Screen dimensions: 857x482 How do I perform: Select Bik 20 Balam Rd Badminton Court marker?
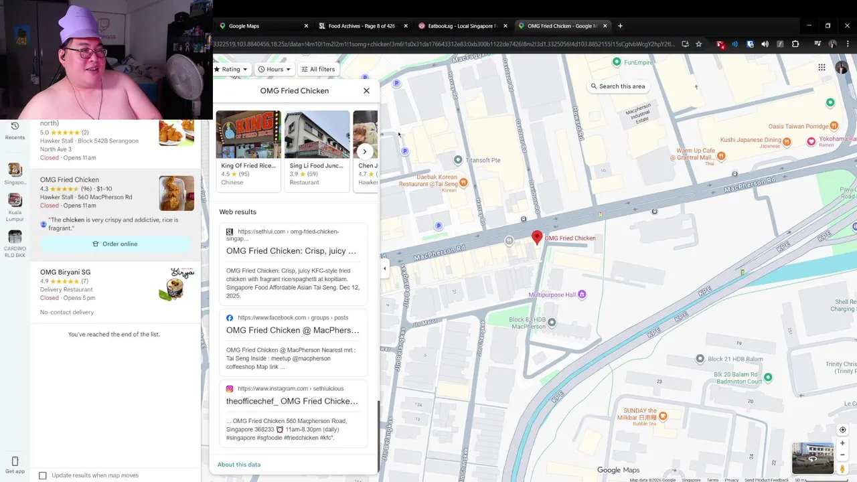(768, 378)
